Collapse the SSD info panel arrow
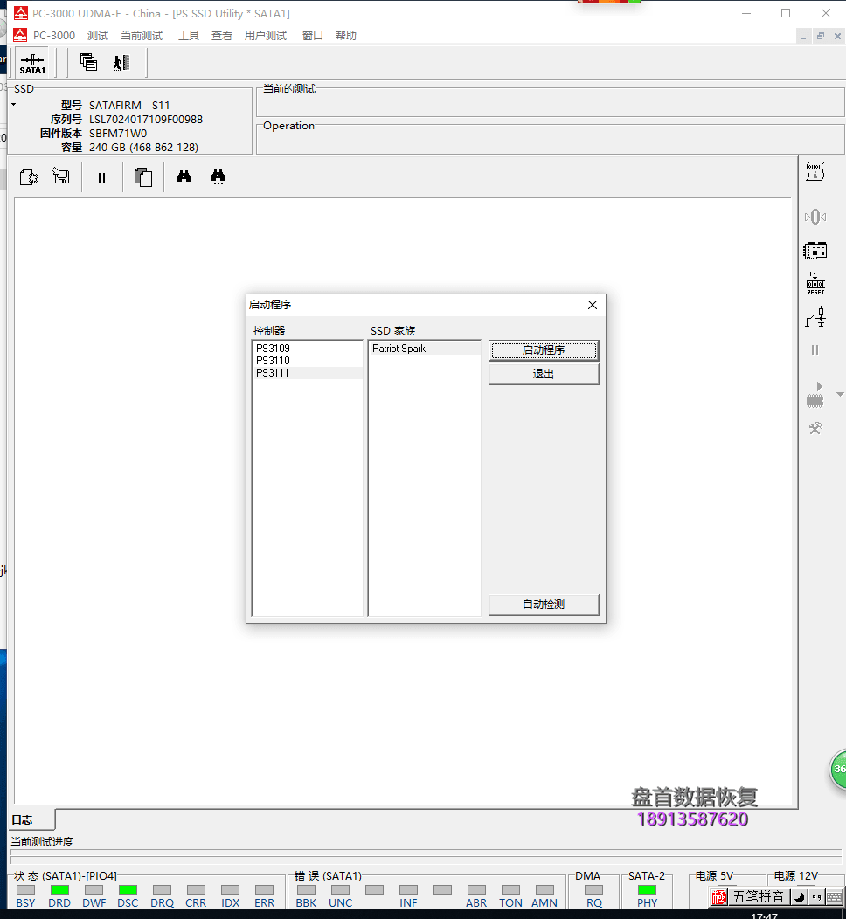 pos(13,105)
